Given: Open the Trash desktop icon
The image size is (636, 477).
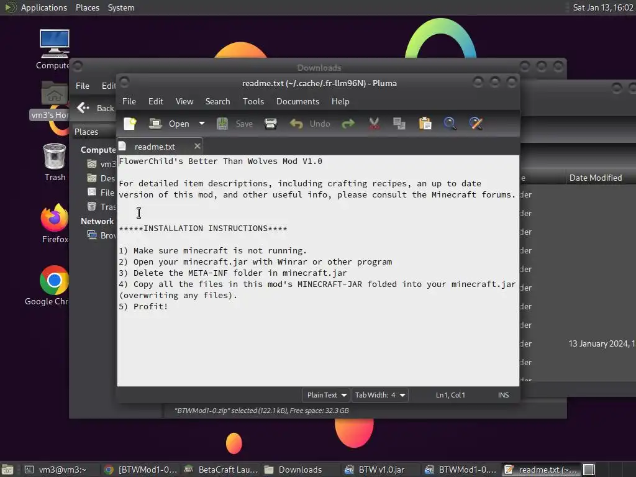Looking at the screenshot, I should point(55,162).
